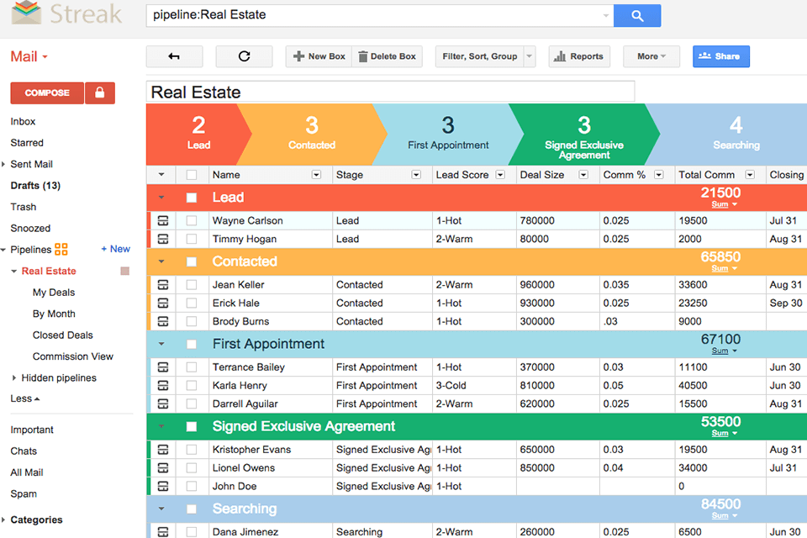Check the Lead group checkbox
This screenshot has height=538, width=807.
click(192, 198)
